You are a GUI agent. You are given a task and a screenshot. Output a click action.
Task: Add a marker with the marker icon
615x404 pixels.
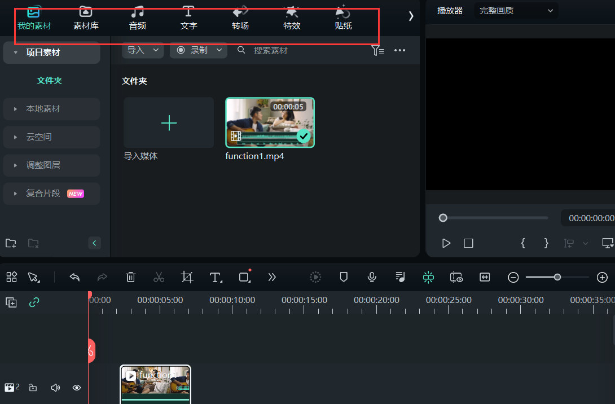pos(344,277)
